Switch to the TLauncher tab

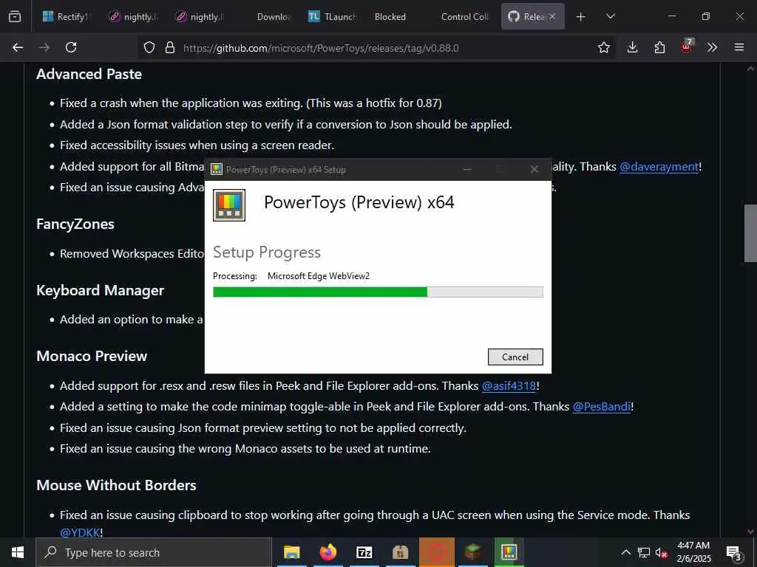click(333, 17)
